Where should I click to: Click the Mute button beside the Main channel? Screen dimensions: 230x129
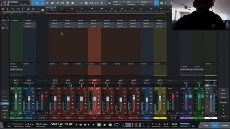pos(224,94)
